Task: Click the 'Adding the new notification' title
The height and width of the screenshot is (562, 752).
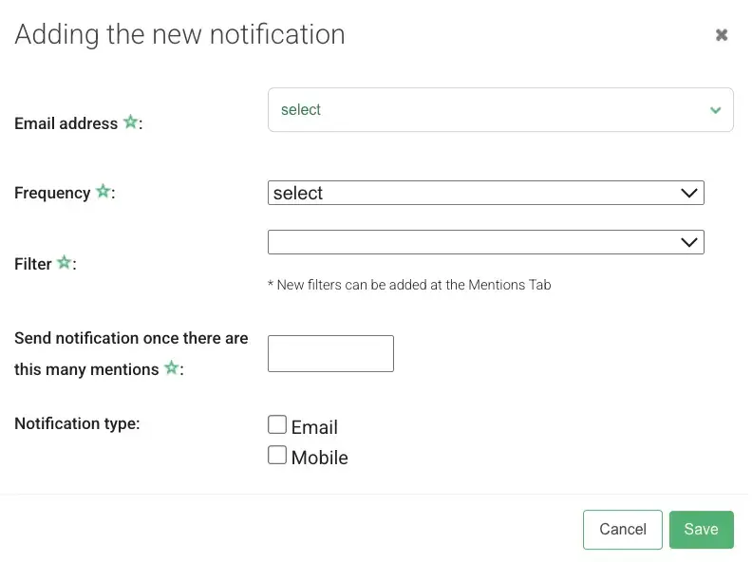Action: coord(179,34)
